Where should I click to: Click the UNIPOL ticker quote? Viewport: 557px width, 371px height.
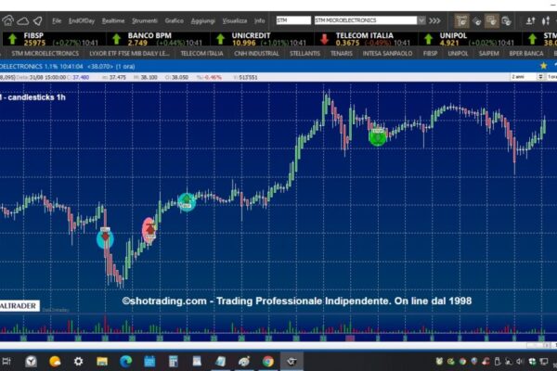click(x=470, y=39)
